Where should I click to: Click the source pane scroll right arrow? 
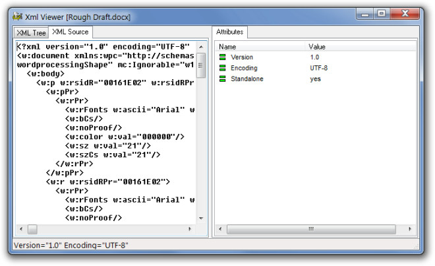click(190, 229)
